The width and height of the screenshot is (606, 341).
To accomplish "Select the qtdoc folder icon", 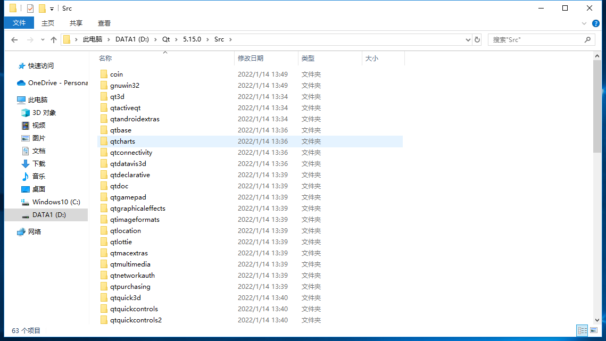I will click(104, 186).
